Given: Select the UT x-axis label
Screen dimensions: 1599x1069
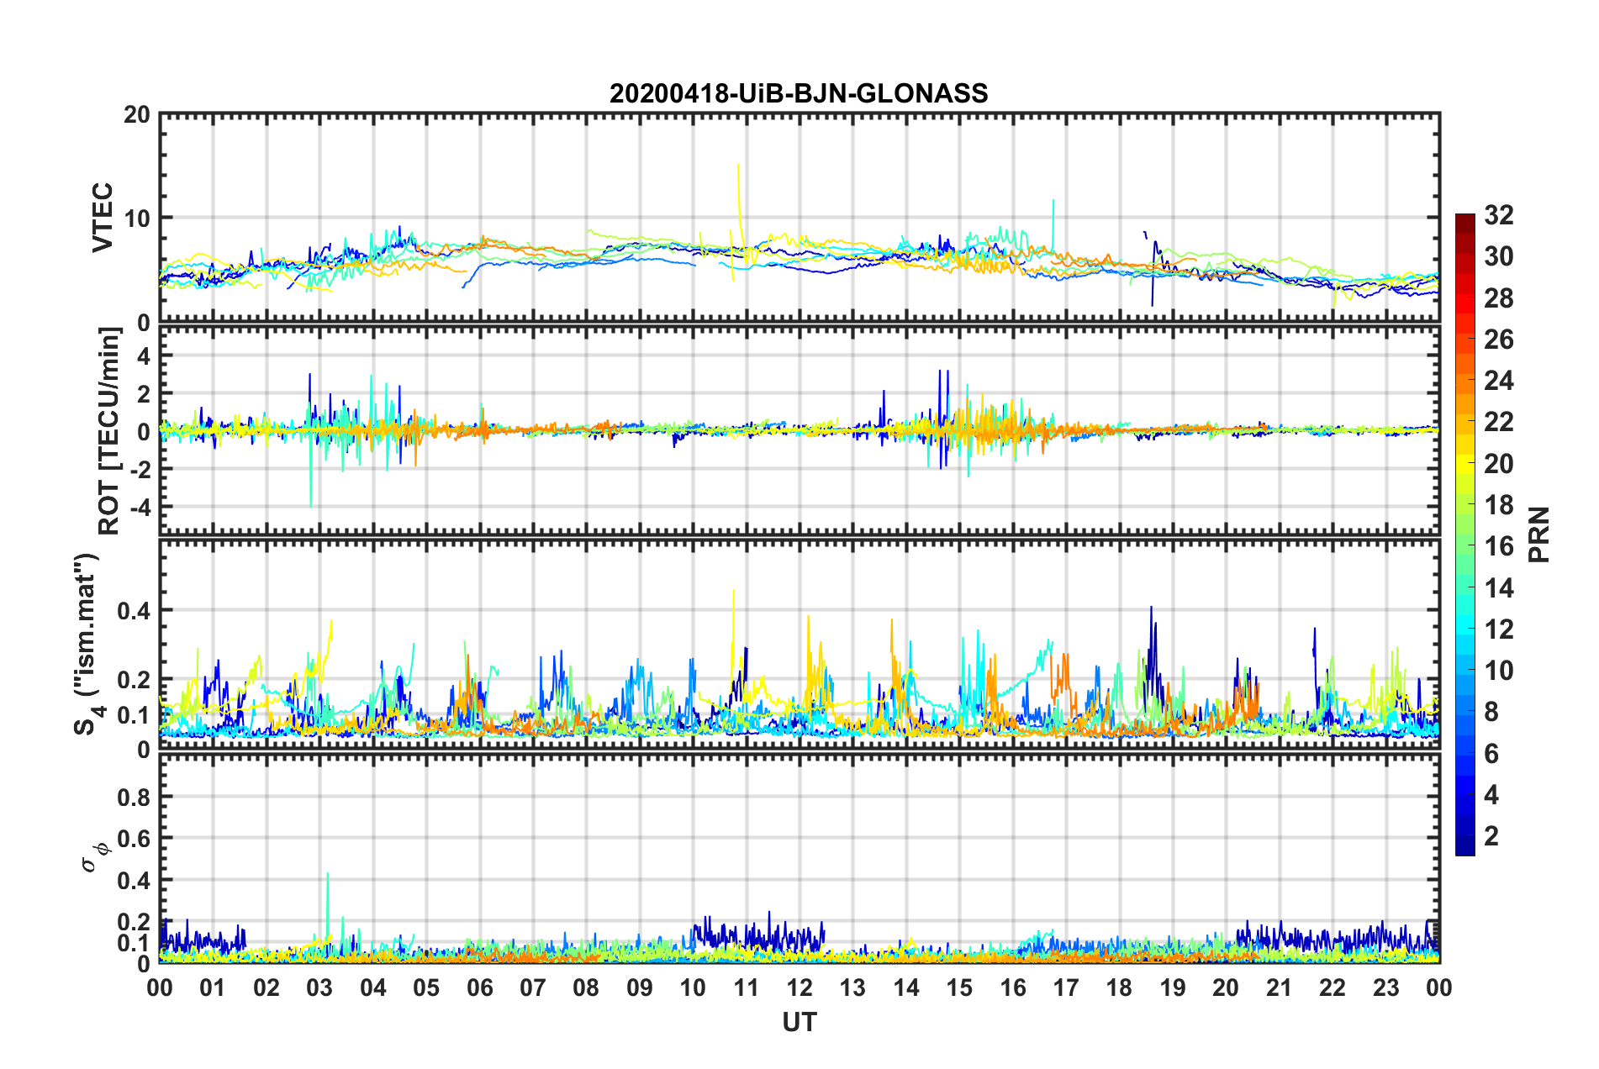Looking at the screenshot, I should [799, 1022].
